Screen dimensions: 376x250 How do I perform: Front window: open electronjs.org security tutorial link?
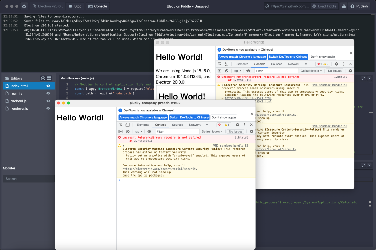pos(160,169)
